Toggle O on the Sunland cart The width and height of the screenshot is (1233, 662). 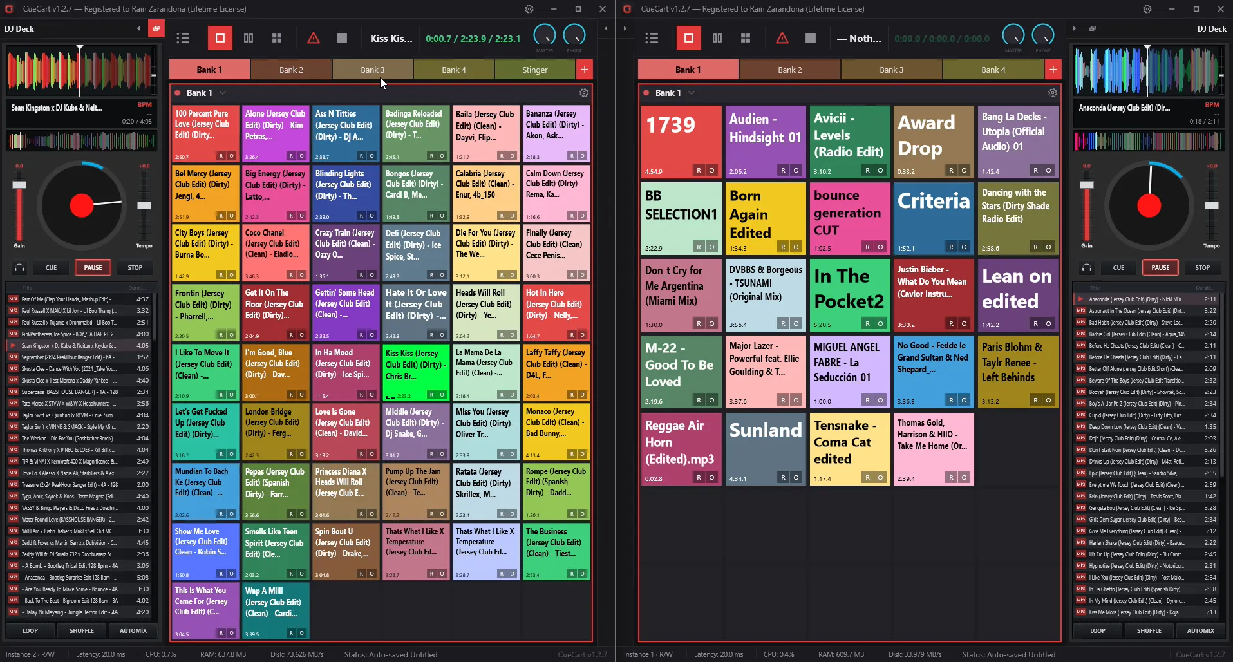[796, 477]
